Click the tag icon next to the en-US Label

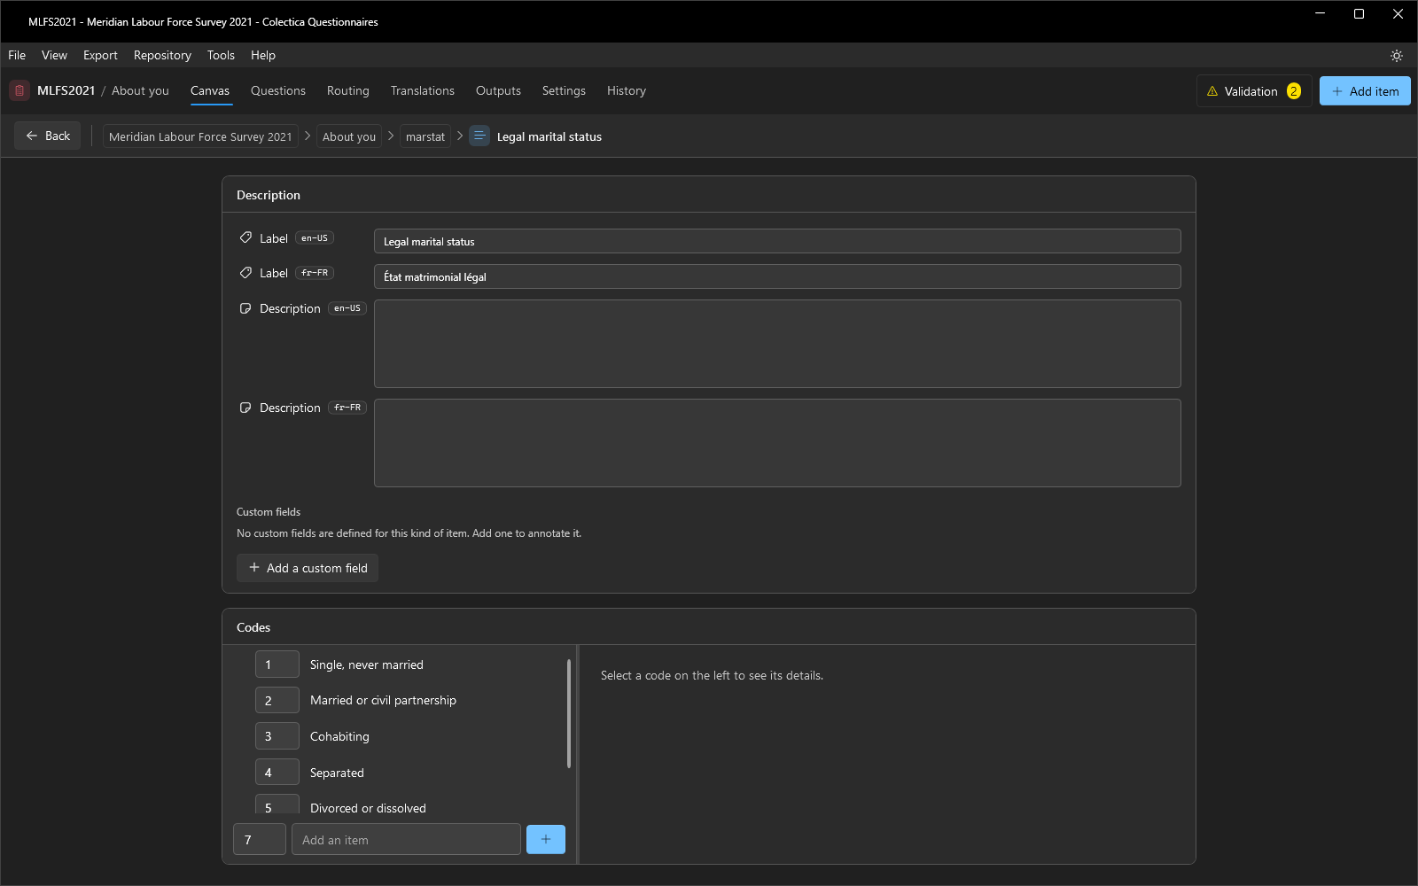[245, 237]
